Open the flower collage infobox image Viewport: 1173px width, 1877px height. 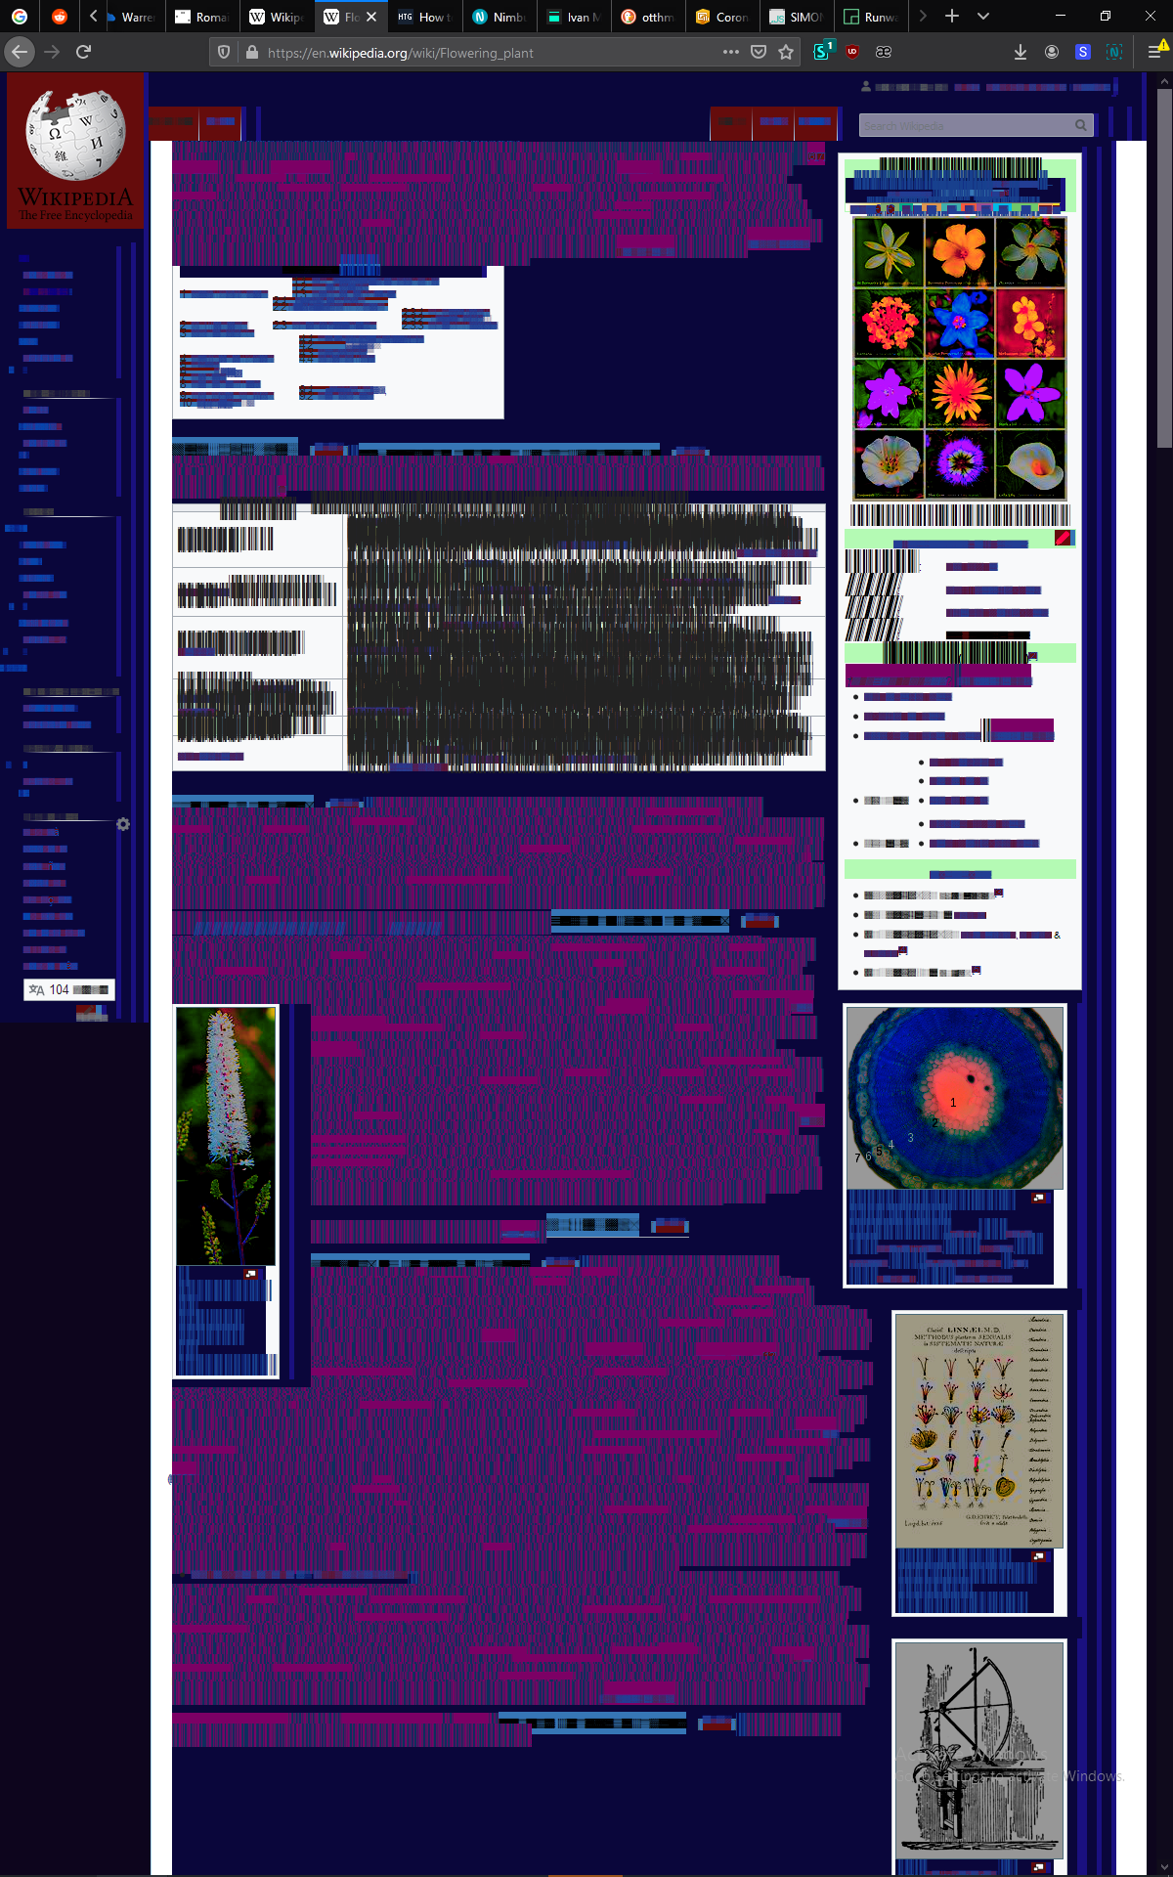click(x=960, y=358)
